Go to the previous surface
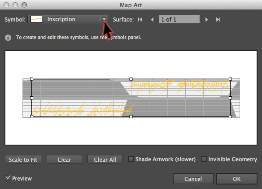 pos(152,20)
